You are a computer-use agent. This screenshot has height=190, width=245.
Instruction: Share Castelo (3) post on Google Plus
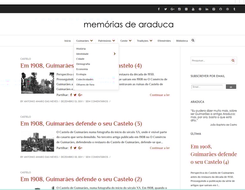click(80, 148)
